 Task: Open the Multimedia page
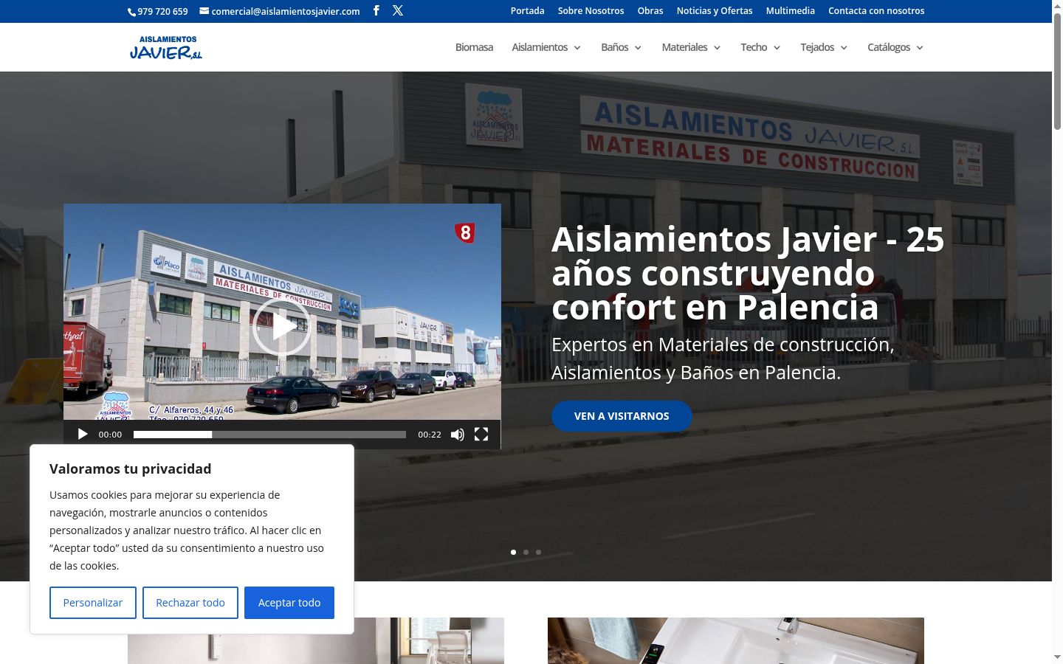point(790,10)
